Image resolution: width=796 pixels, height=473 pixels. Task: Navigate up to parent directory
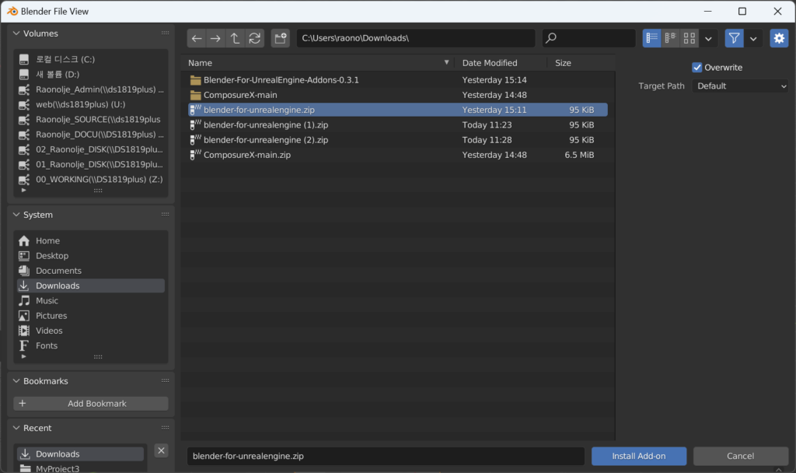coord(235,38)
